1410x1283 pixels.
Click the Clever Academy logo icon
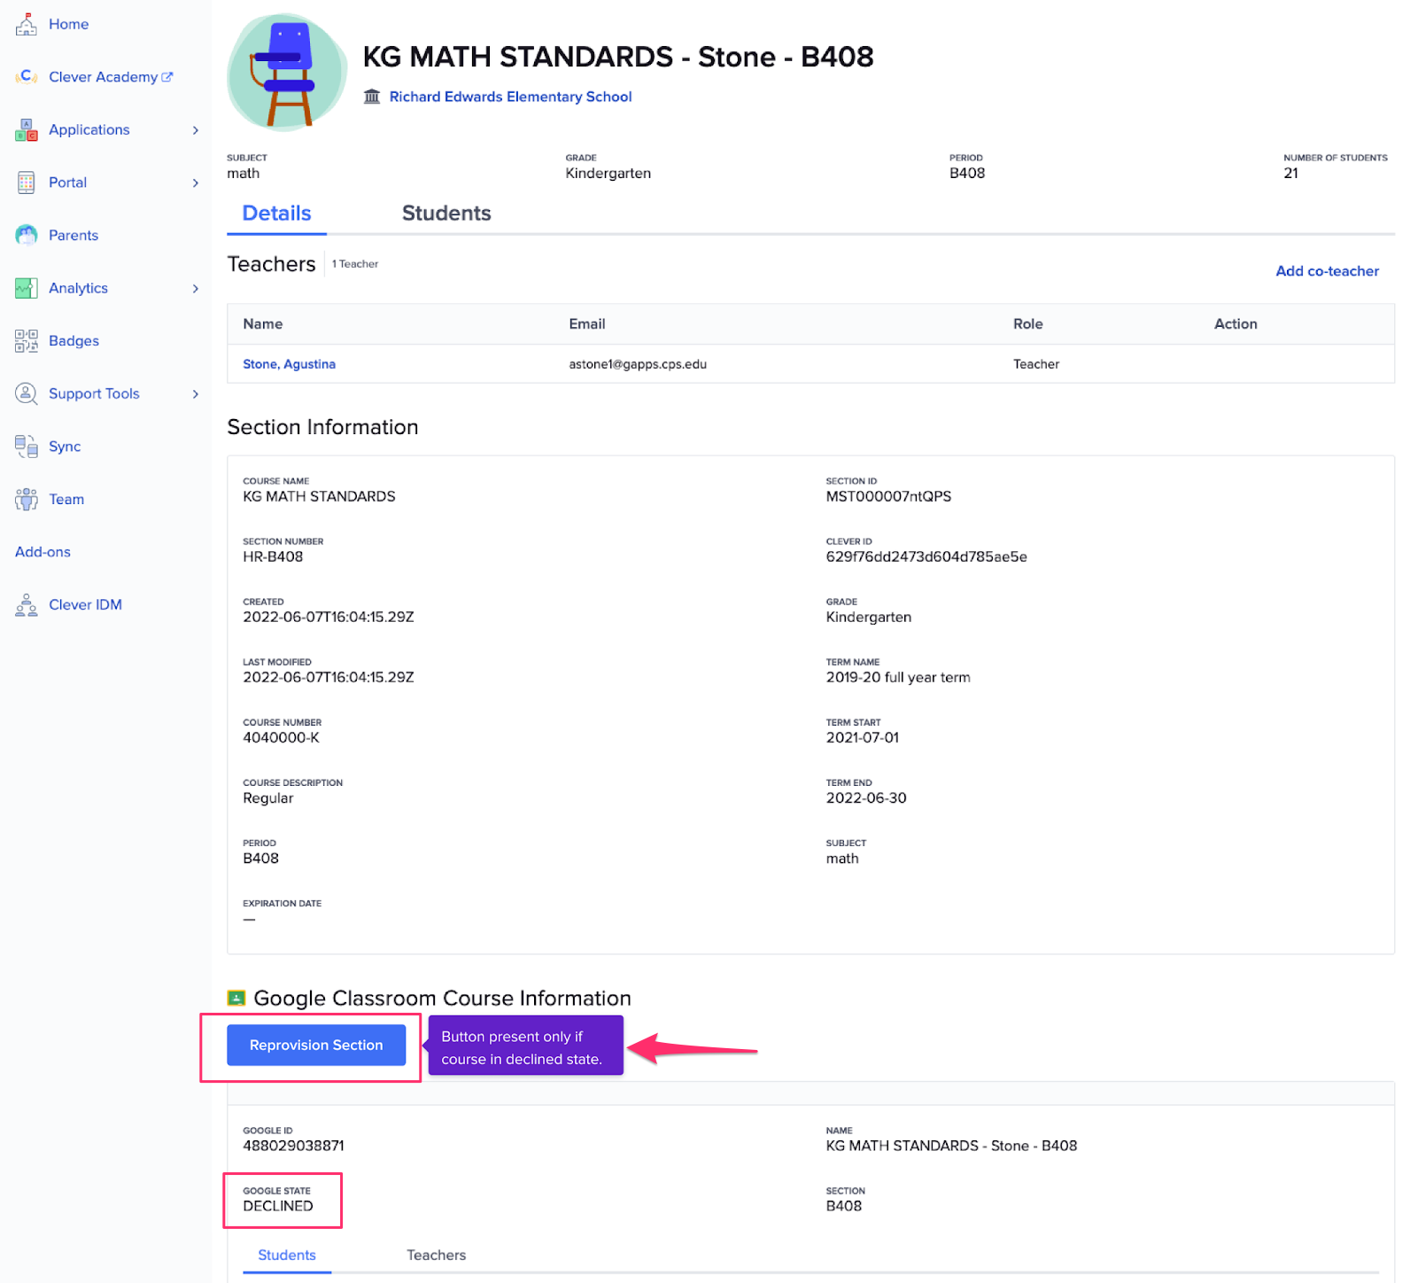coord(27,77)
